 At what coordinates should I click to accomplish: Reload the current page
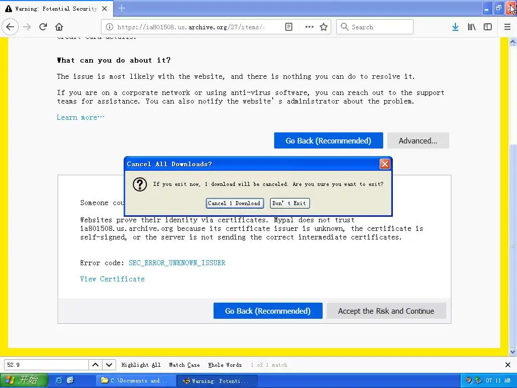click(43, 27)
